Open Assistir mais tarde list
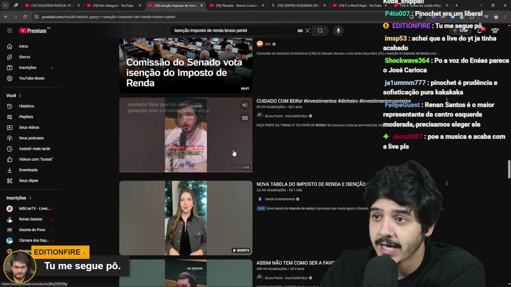This screenshot has height=287, width=511. pos(34,149)
